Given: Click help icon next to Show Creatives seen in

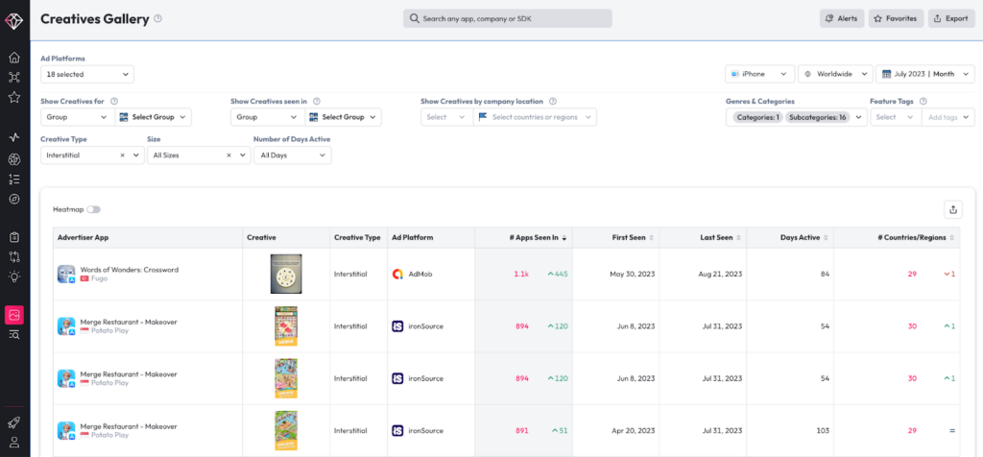Looking at the screenshot, I should pyautogui.click(x=317, y=101).
